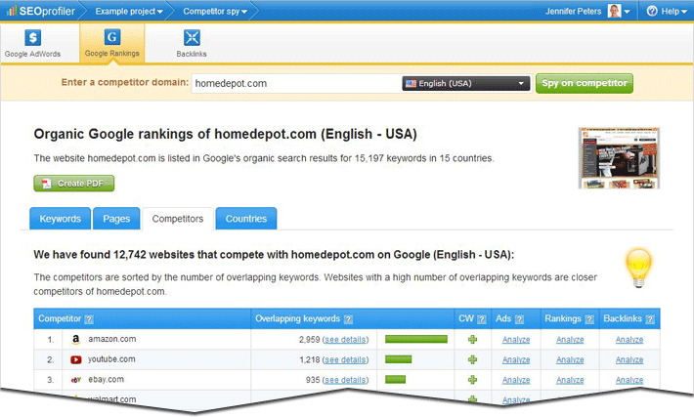
Task: Analyze Rankings for youtube.com
Action: [x=570, y=360]
